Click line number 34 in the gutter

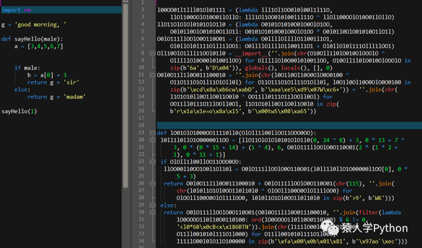point(141,241)
